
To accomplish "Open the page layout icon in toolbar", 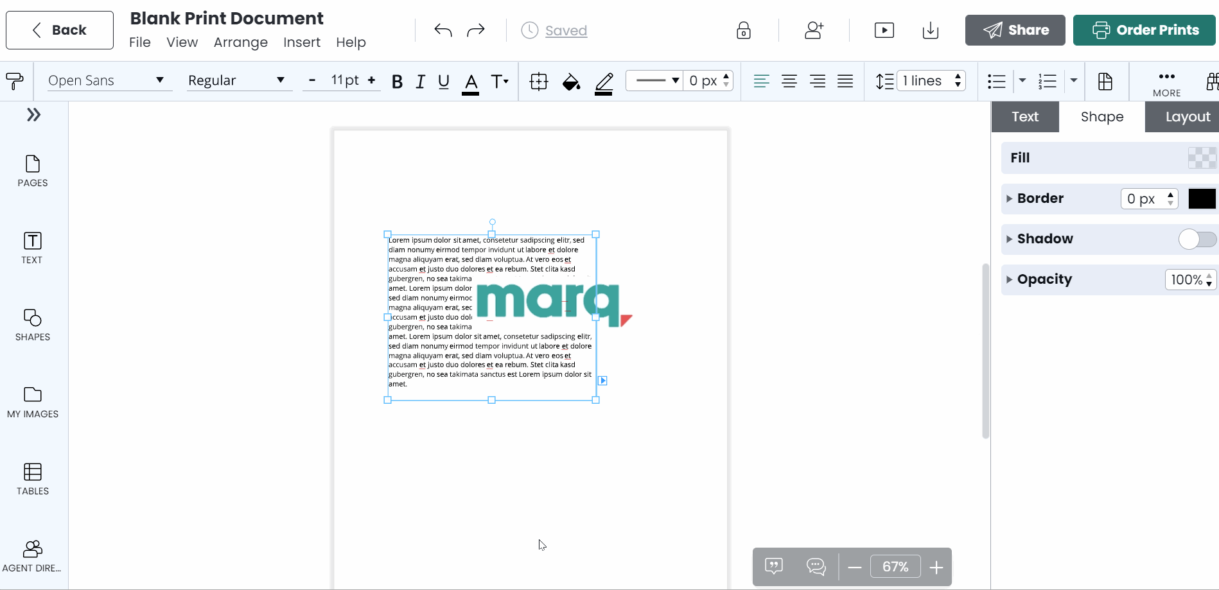I will coord(1106,82).
